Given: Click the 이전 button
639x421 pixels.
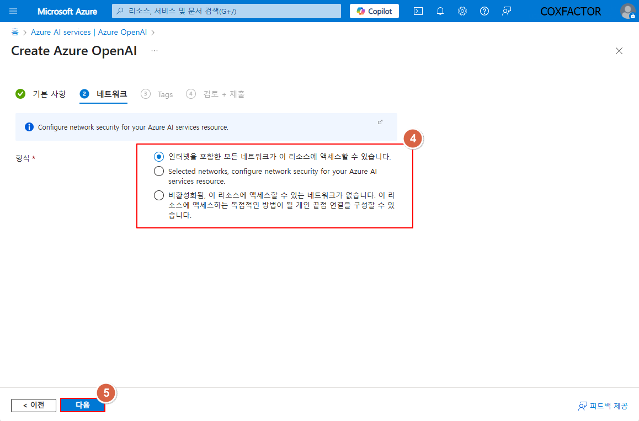Looking at the screenshot, I should (x=34, y=405).
